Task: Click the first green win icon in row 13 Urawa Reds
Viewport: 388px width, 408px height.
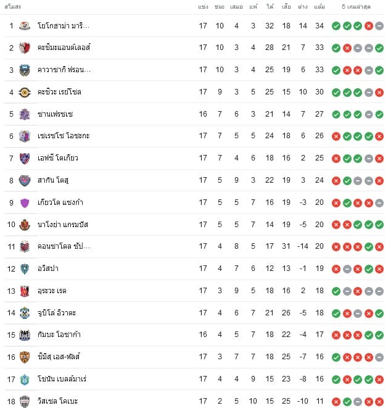Action: 336,291
